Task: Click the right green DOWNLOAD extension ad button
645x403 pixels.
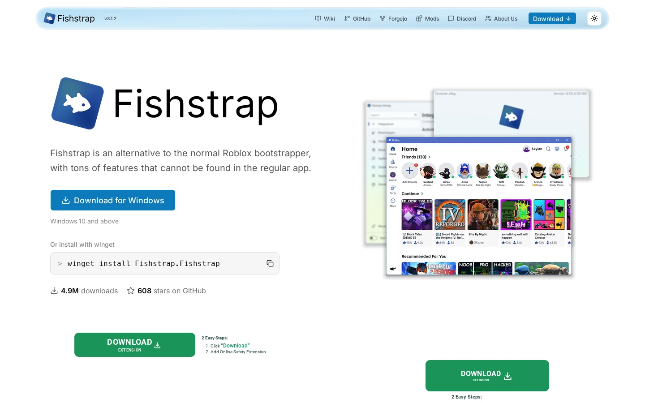Action: [487, 376]
